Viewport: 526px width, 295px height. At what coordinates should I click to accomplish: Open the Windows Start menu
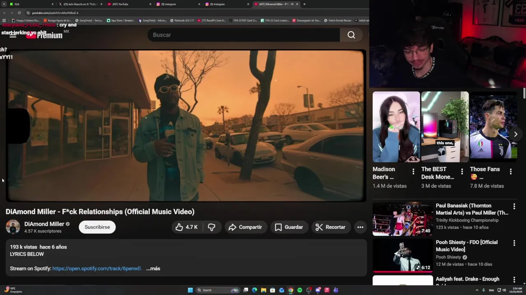tap(190, 290)
